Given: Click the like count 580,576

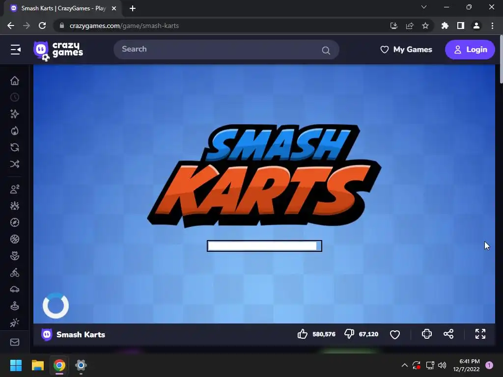Looking at the screenshot, I should point(324,334).
